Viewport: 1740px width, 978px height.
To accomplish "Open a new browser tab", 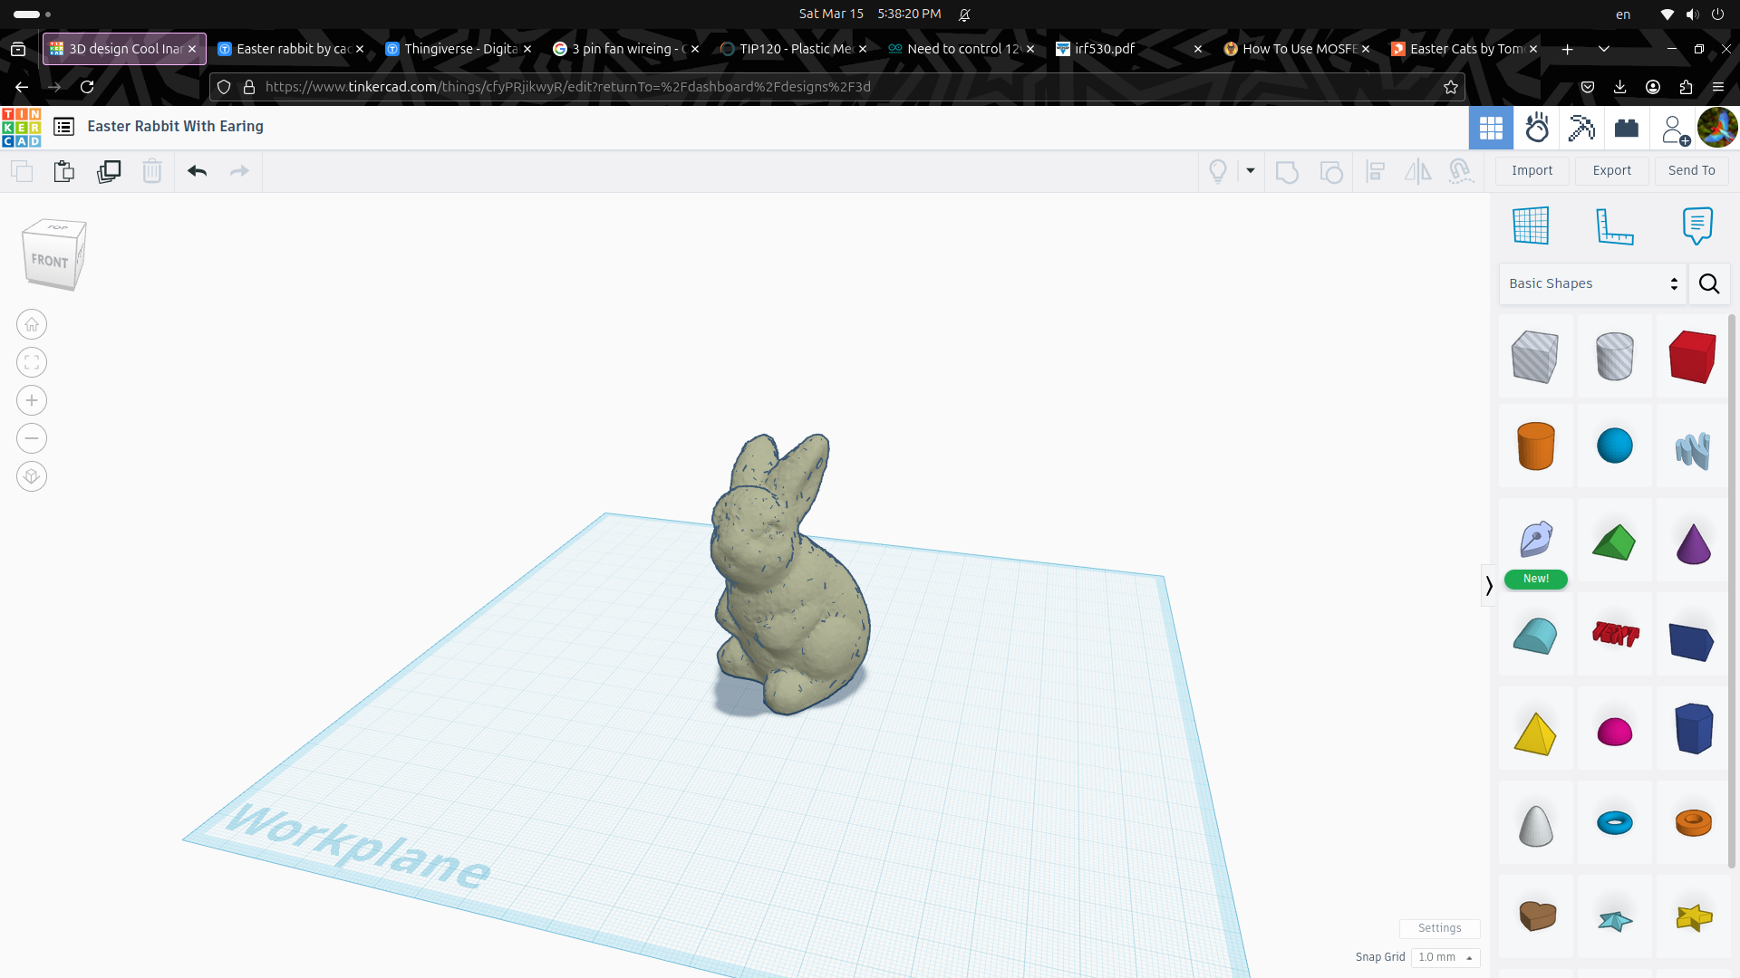I will [1567, 49].
